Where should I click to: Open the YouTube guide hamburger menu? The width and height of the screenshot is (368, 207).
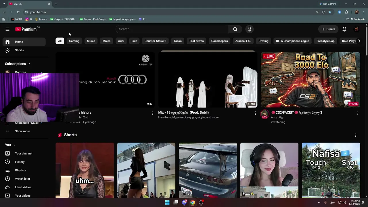7,29
